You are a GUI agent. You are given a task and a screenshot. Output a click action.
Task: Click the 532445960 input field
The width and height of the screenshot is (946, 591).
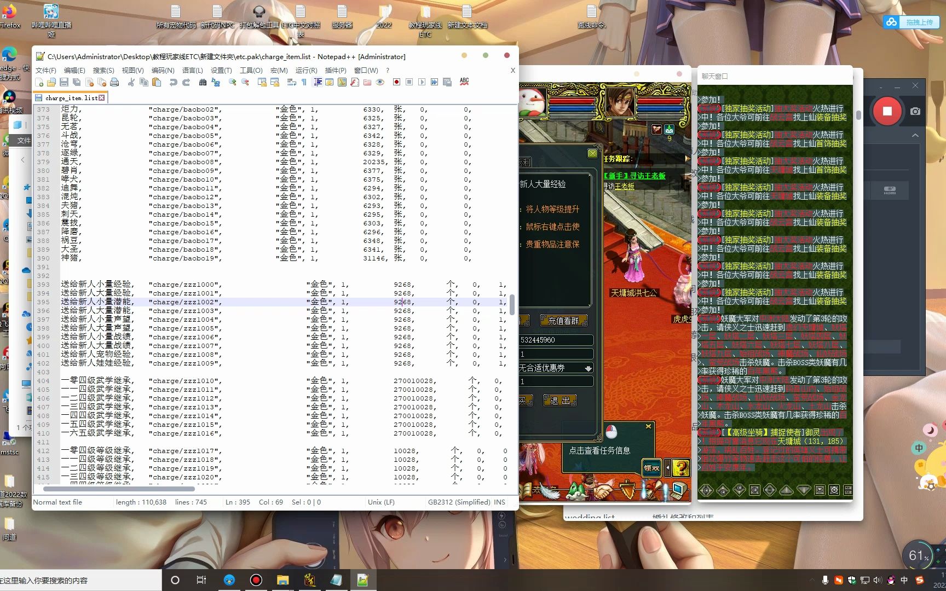[556, 340]
